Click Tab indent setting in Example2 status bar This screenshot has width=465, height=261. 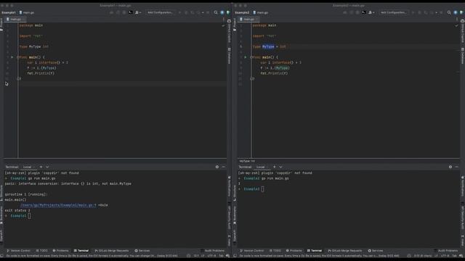pos(454,256)
